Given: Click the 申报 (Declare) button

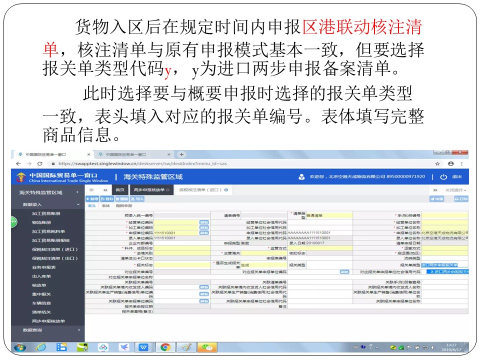Looking at the screenshot, I should coord(437,198).
